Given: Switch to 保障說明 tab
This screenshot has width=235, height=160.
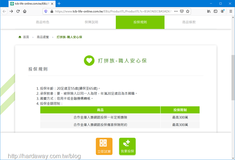Looking at the screenshot, I should 91,22.
